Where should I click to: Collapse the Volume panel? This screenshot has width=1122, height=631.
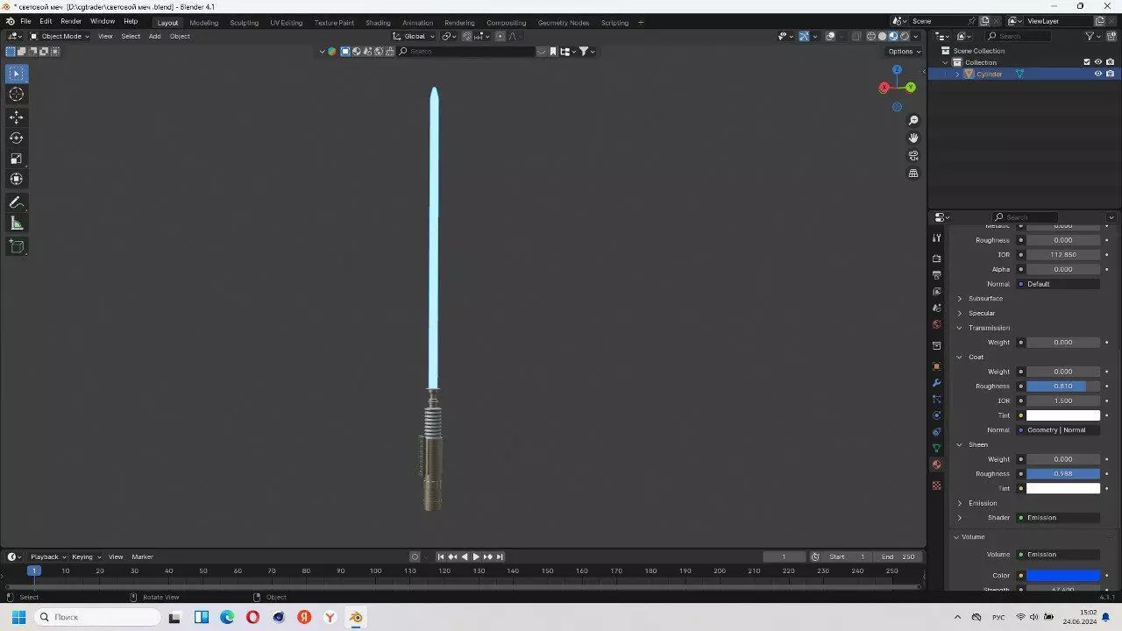click(x=956, y=536)
